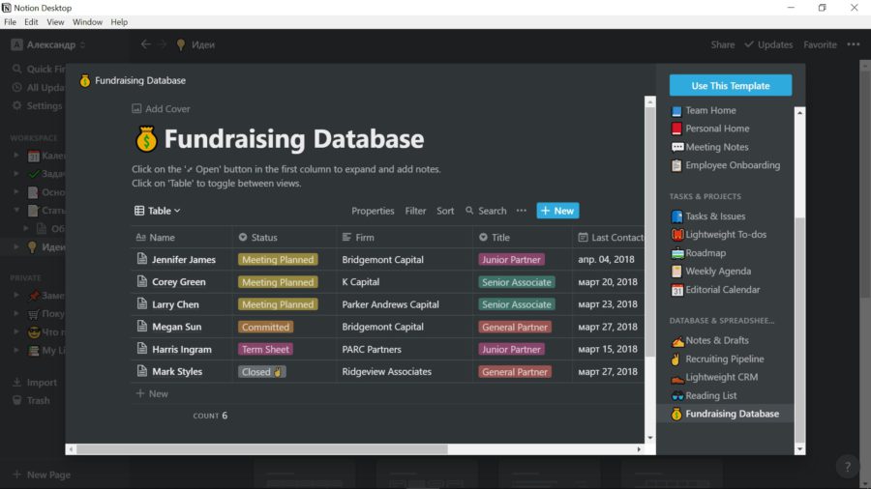This screenshot has height=489, width=871.
Task: Click the money bag icon beside Fundraising Database heading
Action: pos(147,138)
